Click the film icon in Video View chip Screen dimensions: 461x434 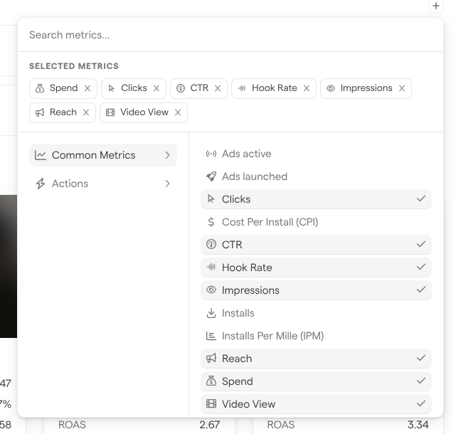click(x=110, y=112)
